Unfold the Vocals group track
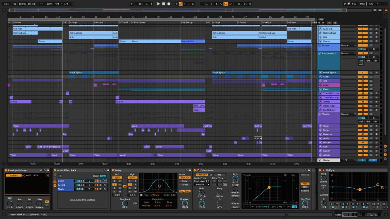 [320, 114]
